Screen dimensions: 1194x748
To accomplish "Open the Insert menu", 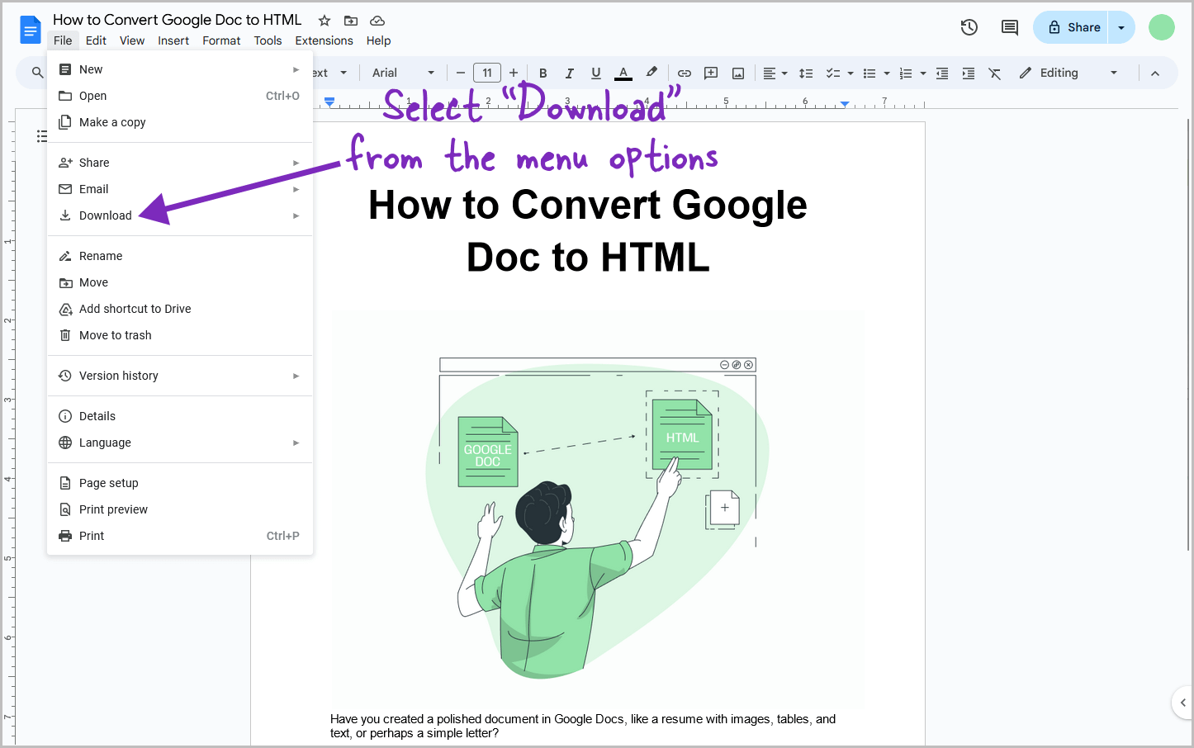I will coord(173,40).
